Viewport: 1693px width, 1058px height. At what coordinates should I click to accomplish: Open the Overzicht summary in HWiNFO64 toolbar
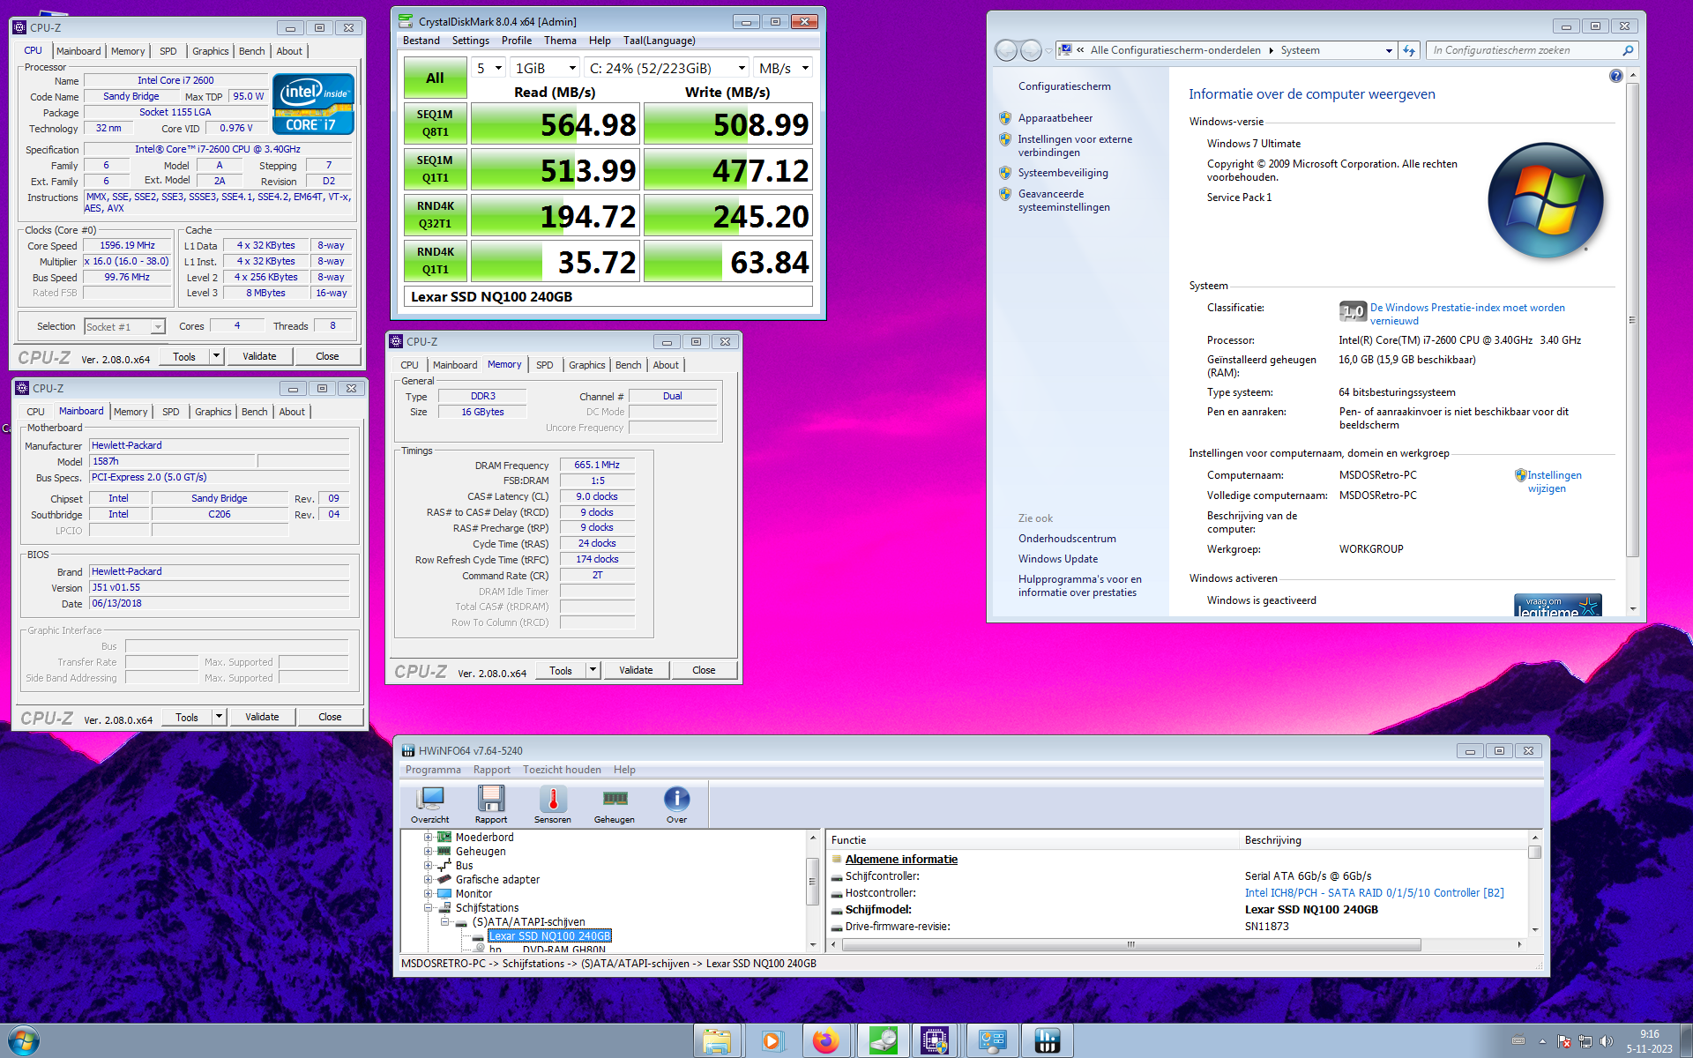(430, 804)
